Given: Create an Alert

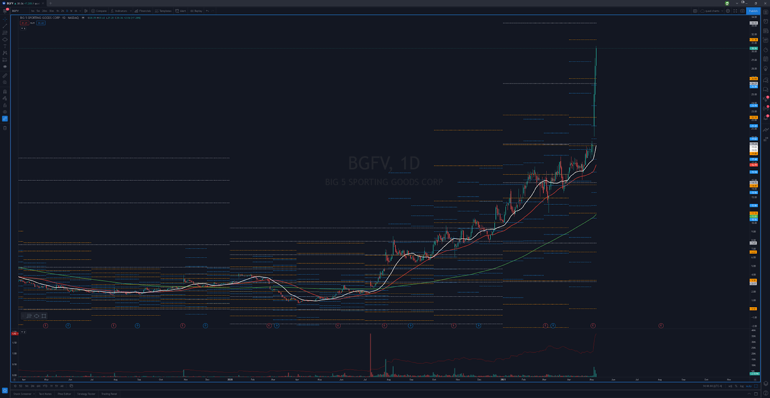Looking at the screenshot, I should pyautogui.click(x=180, y=11).
